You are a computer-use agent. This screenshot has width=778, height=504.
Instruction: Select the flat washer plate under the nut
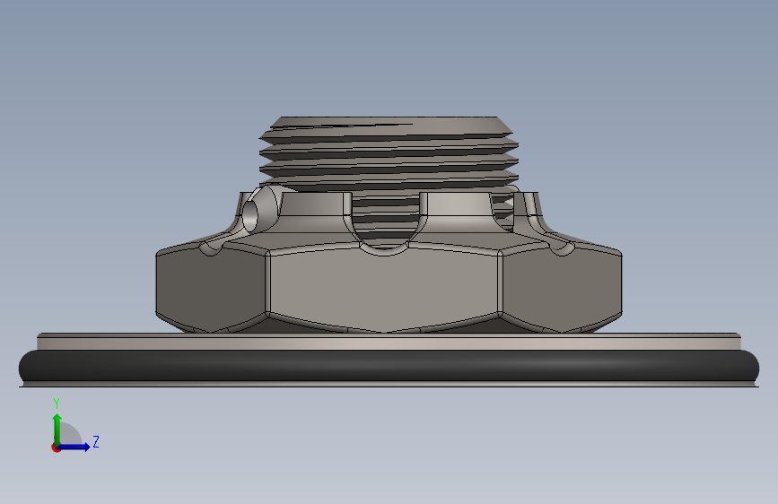point(389,343)
